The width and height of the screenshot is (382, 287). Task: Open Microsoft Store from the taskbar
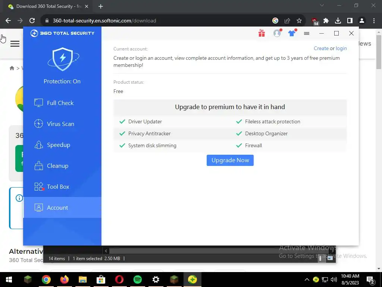tap(101, 280)
